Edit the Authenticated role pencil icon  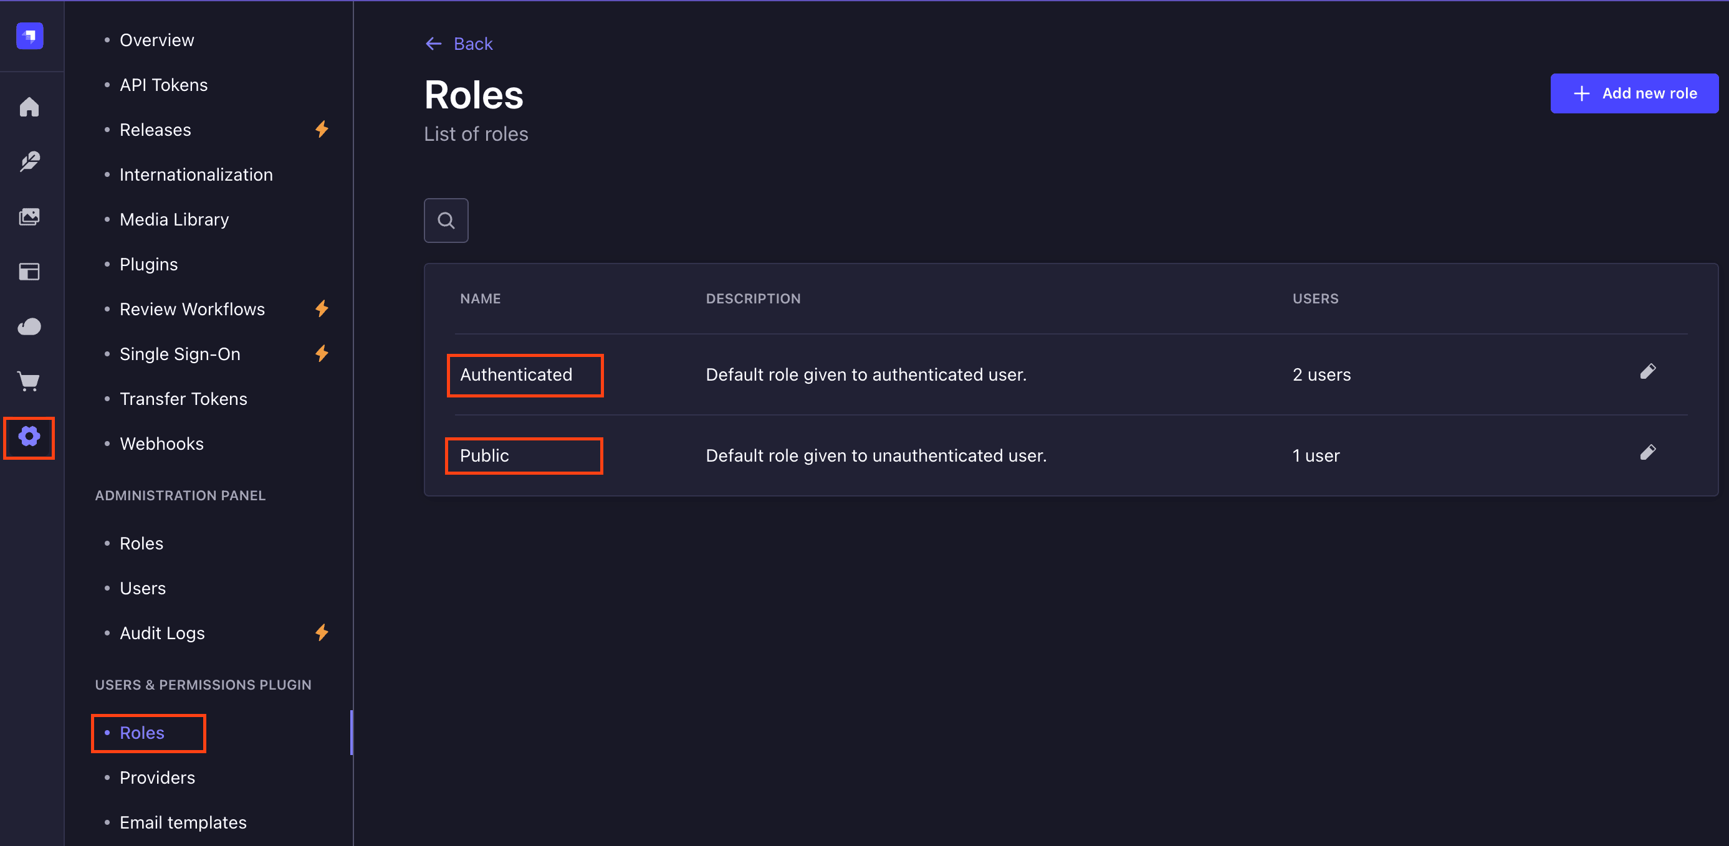(x=1647, y=372)
